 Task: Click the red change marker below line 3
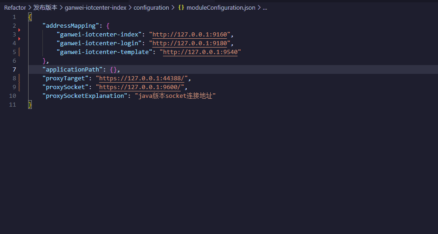coord(19,39)
